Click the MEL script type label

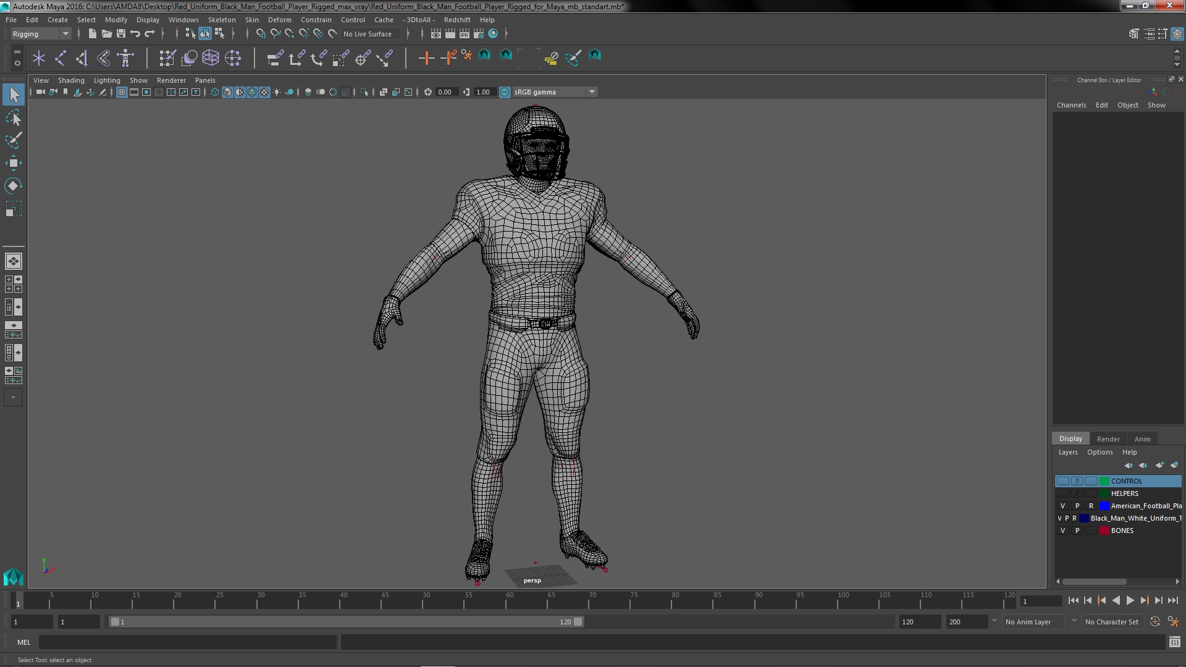(23, 642)
